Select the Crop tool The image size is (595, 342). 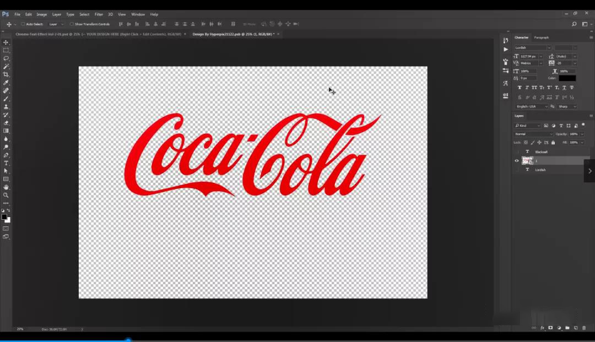6,74
